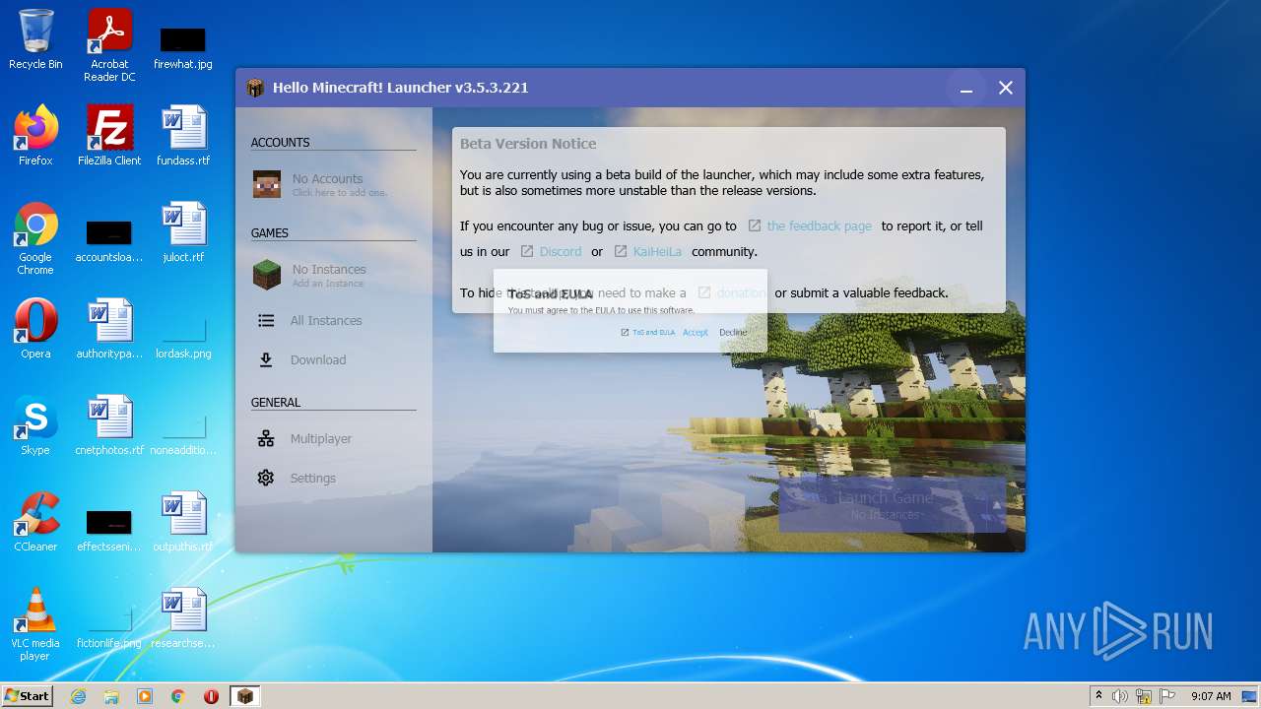
Task: Click the Steve avatar in Accounts
Action: coord(267,184)
